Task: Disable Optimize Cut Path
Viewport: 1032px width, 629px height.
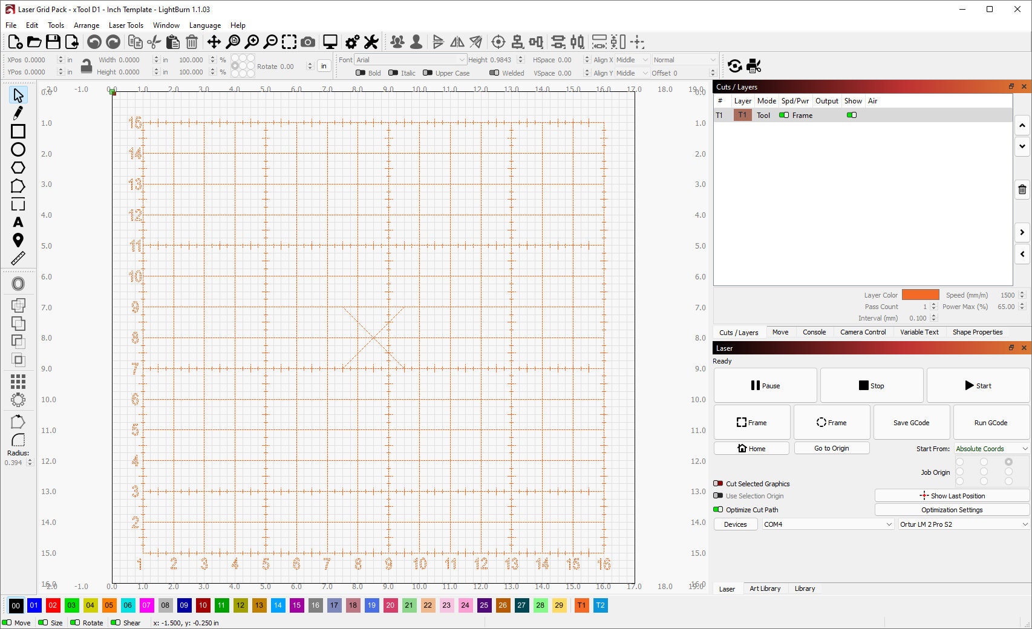Action: click(x=719, y=509)
